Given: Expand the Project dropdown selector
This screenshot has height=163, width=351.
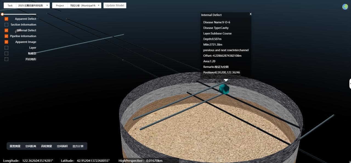Looking at the screenshot, I should click(84, 5).
